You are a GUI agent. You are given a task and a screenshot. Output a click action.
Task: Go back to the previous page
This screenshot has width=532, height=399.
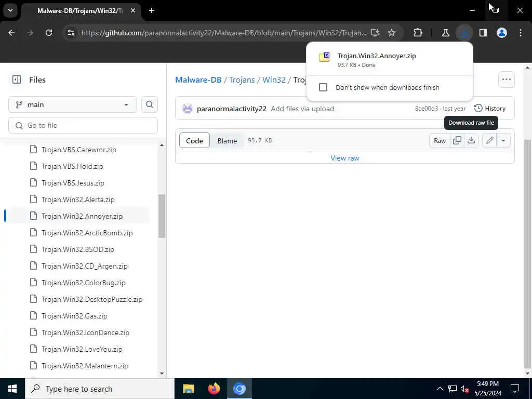pos(11,33)
